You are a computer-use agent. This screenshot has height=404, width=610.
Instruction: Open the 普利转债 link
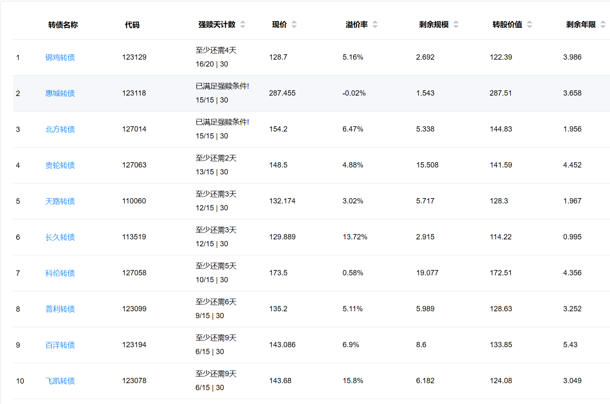(x=60, y=309)
